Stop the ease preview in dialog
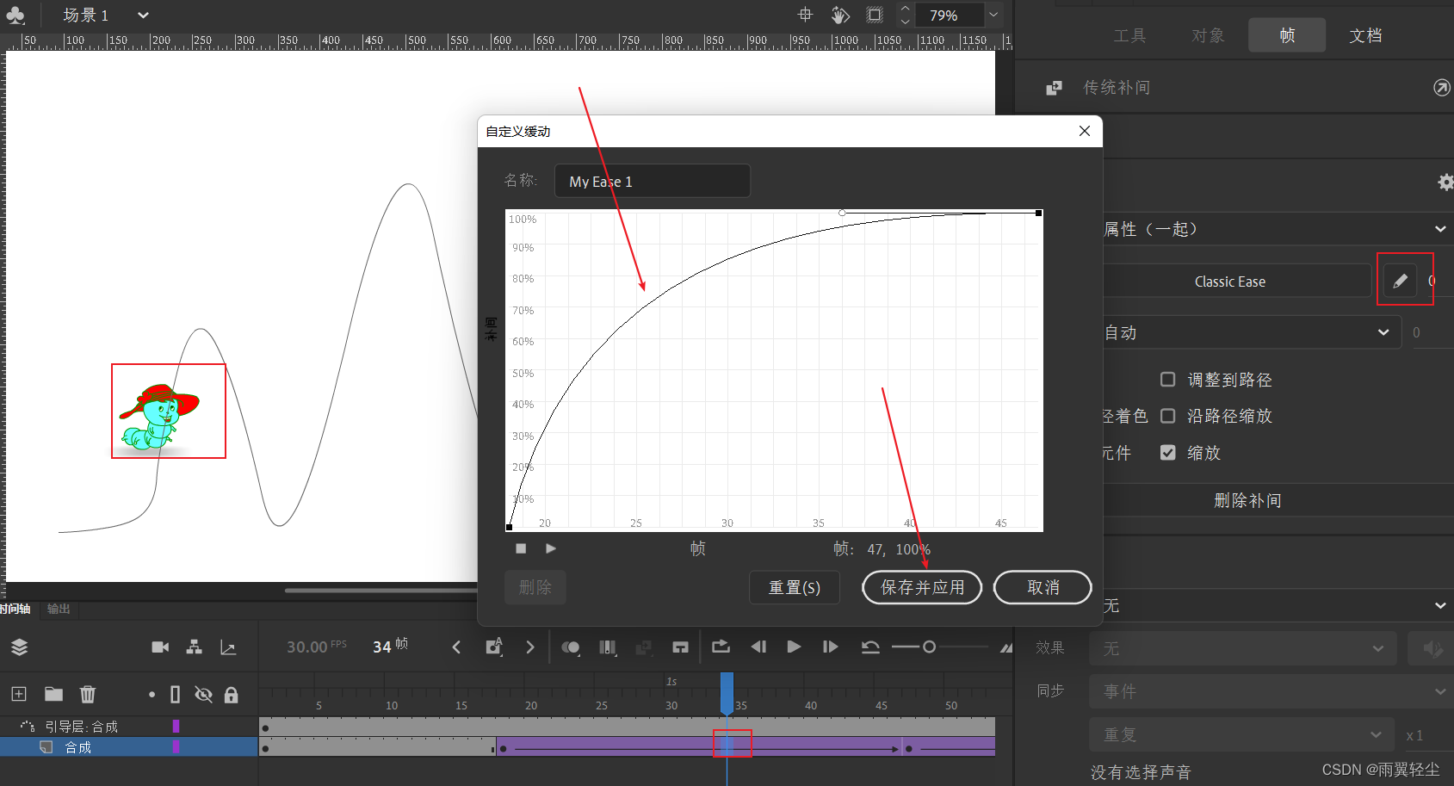 521,548
